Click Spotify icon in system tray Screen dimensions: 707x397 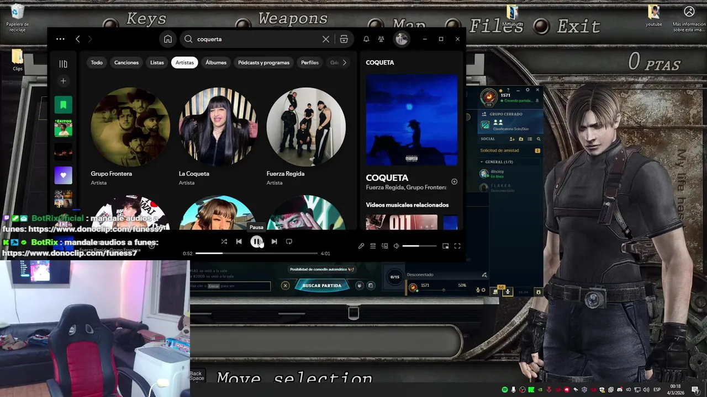click(505, 390)
